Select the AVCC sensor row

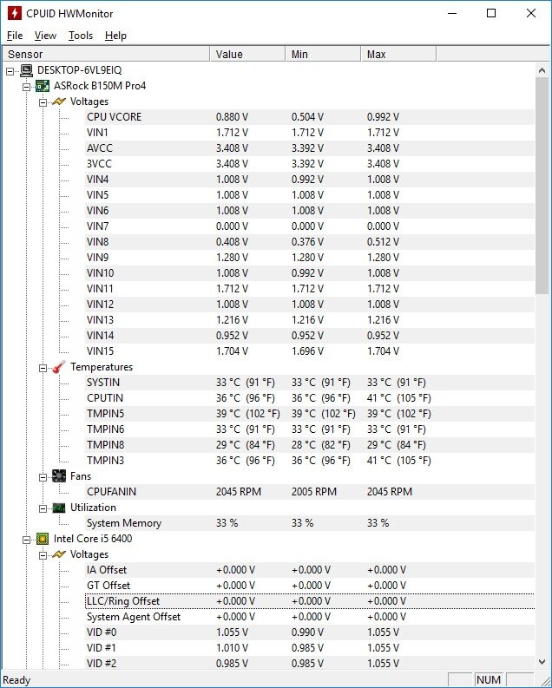(310, 148)
